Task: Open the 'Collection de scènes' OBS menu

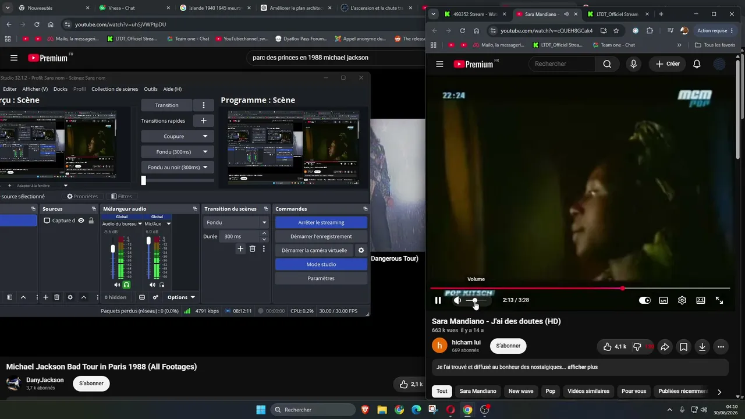Action: pos(115,89)
